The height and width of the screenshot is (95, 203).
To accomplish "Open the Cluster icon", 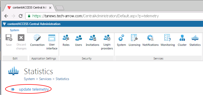I will pyautogui.click(x=182, y=38).
